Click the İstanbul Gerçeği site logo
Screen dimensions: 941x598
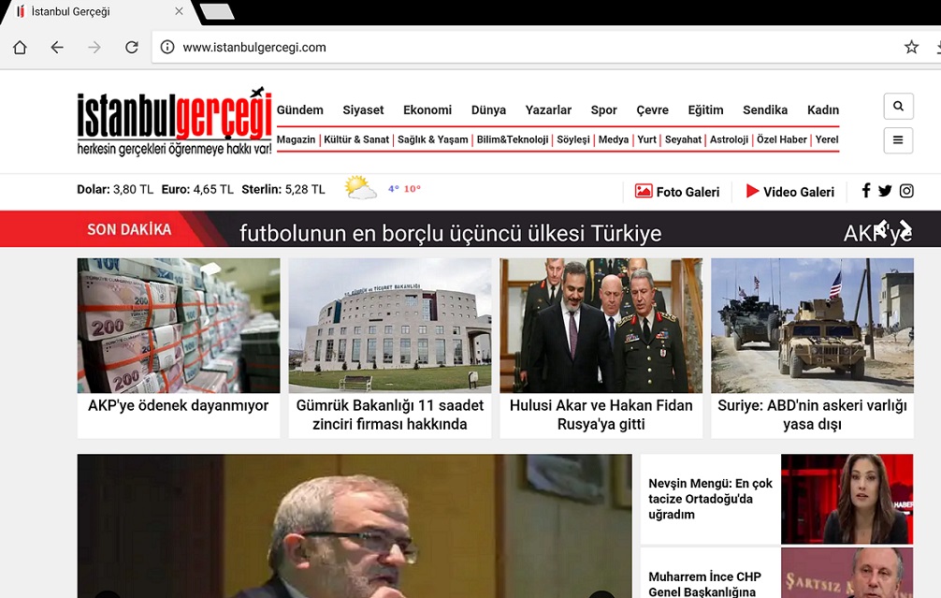coord(174,122)
